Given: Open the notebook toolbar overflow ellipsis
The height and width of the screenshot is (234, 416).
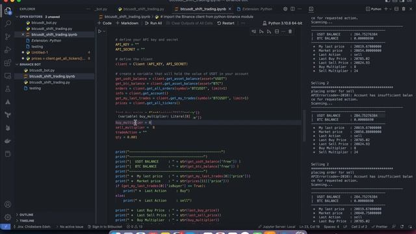Looking at the screenshot, I should point(243,23).
